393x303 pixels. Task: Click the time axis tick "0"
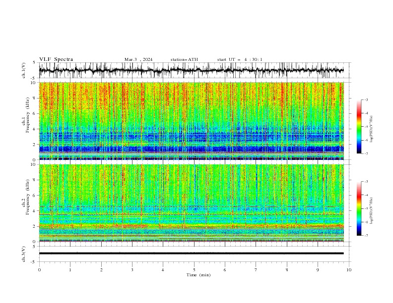(39, 270)
